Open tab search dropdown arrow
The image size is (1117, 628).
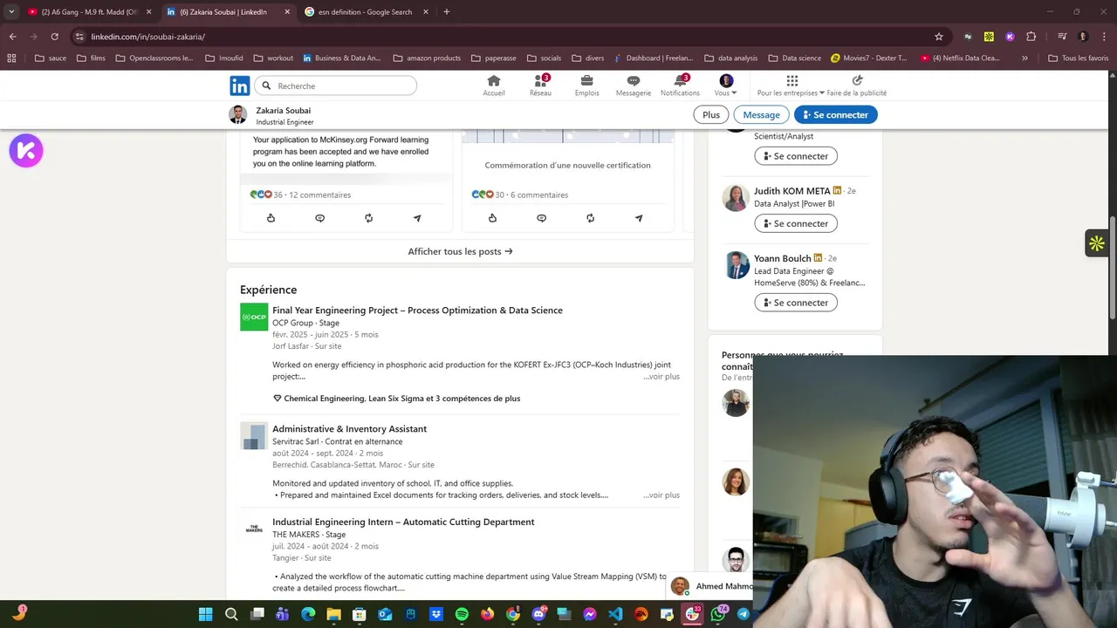click(11, 12)
